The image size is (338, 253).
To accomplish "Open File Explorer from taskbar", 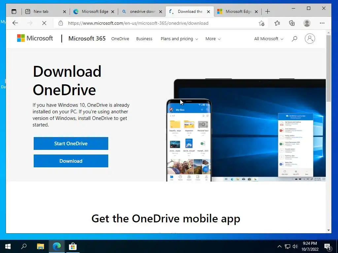I will pos(40,246).
